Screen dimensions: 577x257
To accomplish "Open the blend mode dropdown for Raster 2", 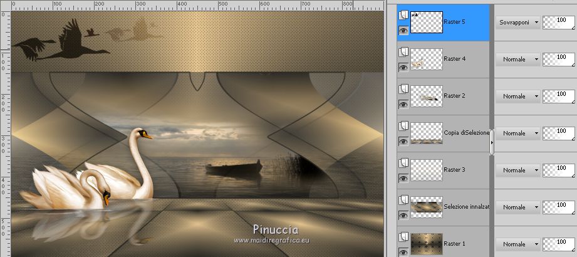I will point(517,97).
